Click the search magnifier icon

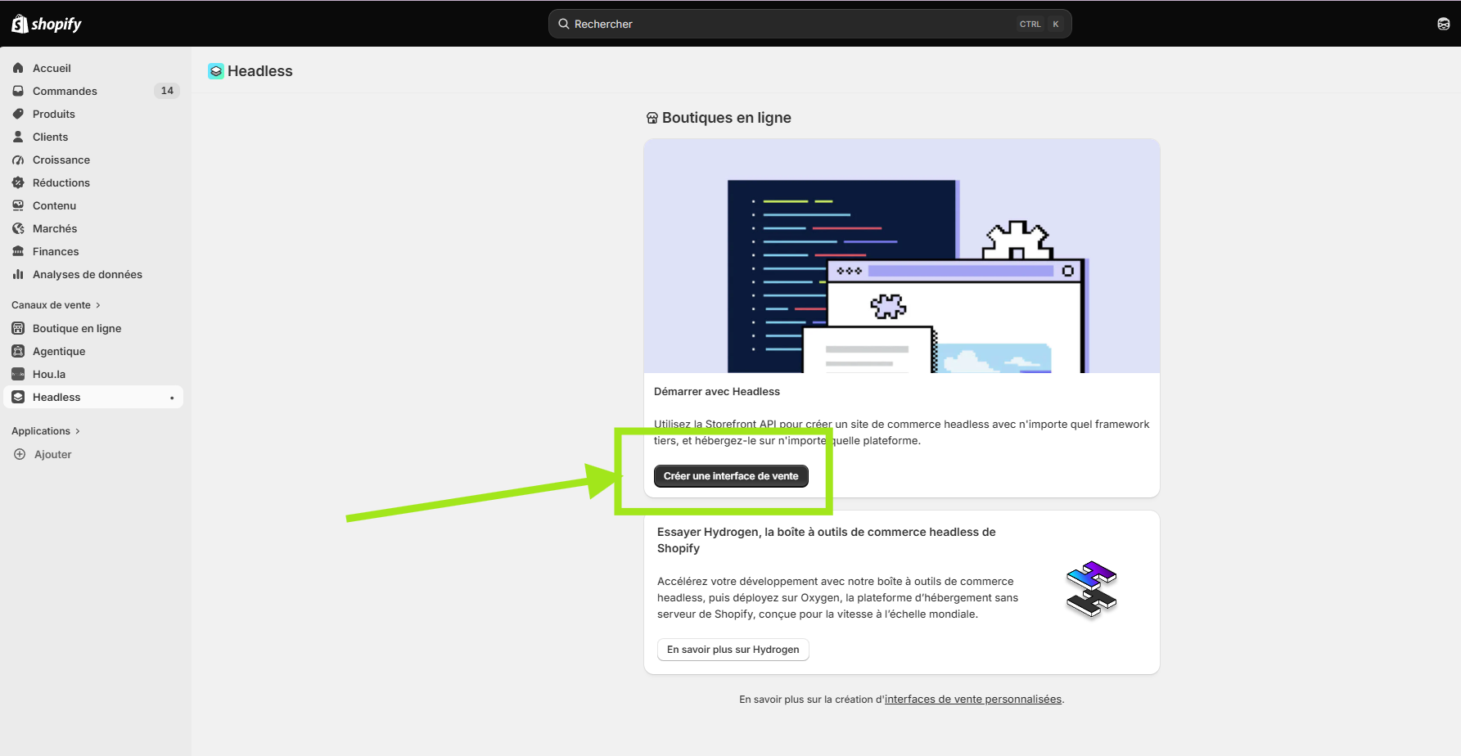coord(564,24)
